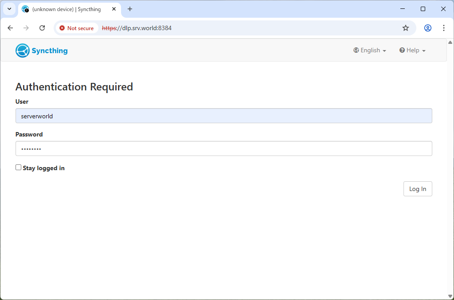The height and width of the screenshot is (300, 454).
Task: Select the Syncthing browser tab
Action: (x=67, y=9)
